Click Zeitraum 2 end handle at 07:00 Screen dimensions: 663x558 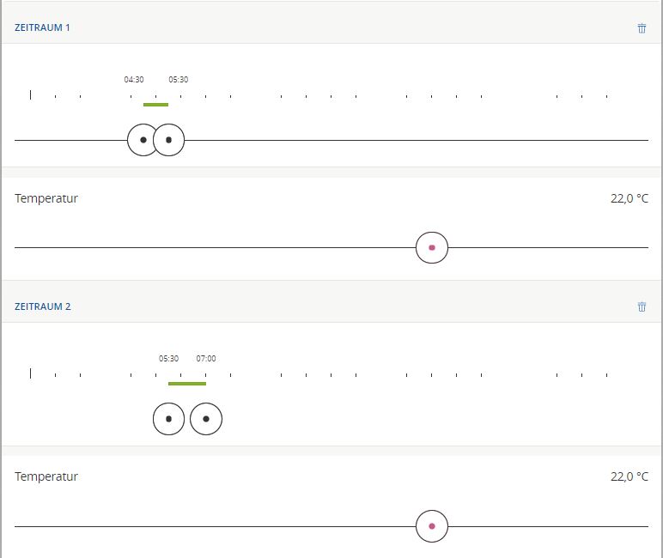[206, 419]
